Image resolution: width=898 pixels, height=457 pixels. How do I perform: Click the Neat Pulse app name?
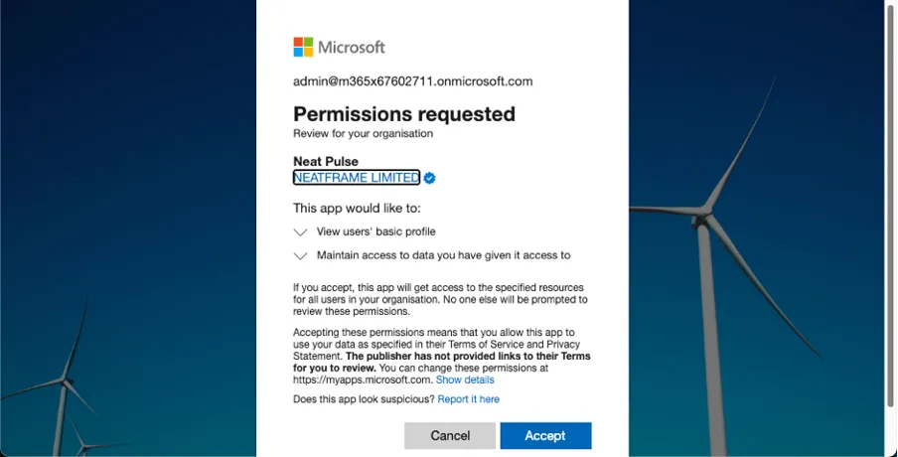pyautogui.click(x=326, y=161)
